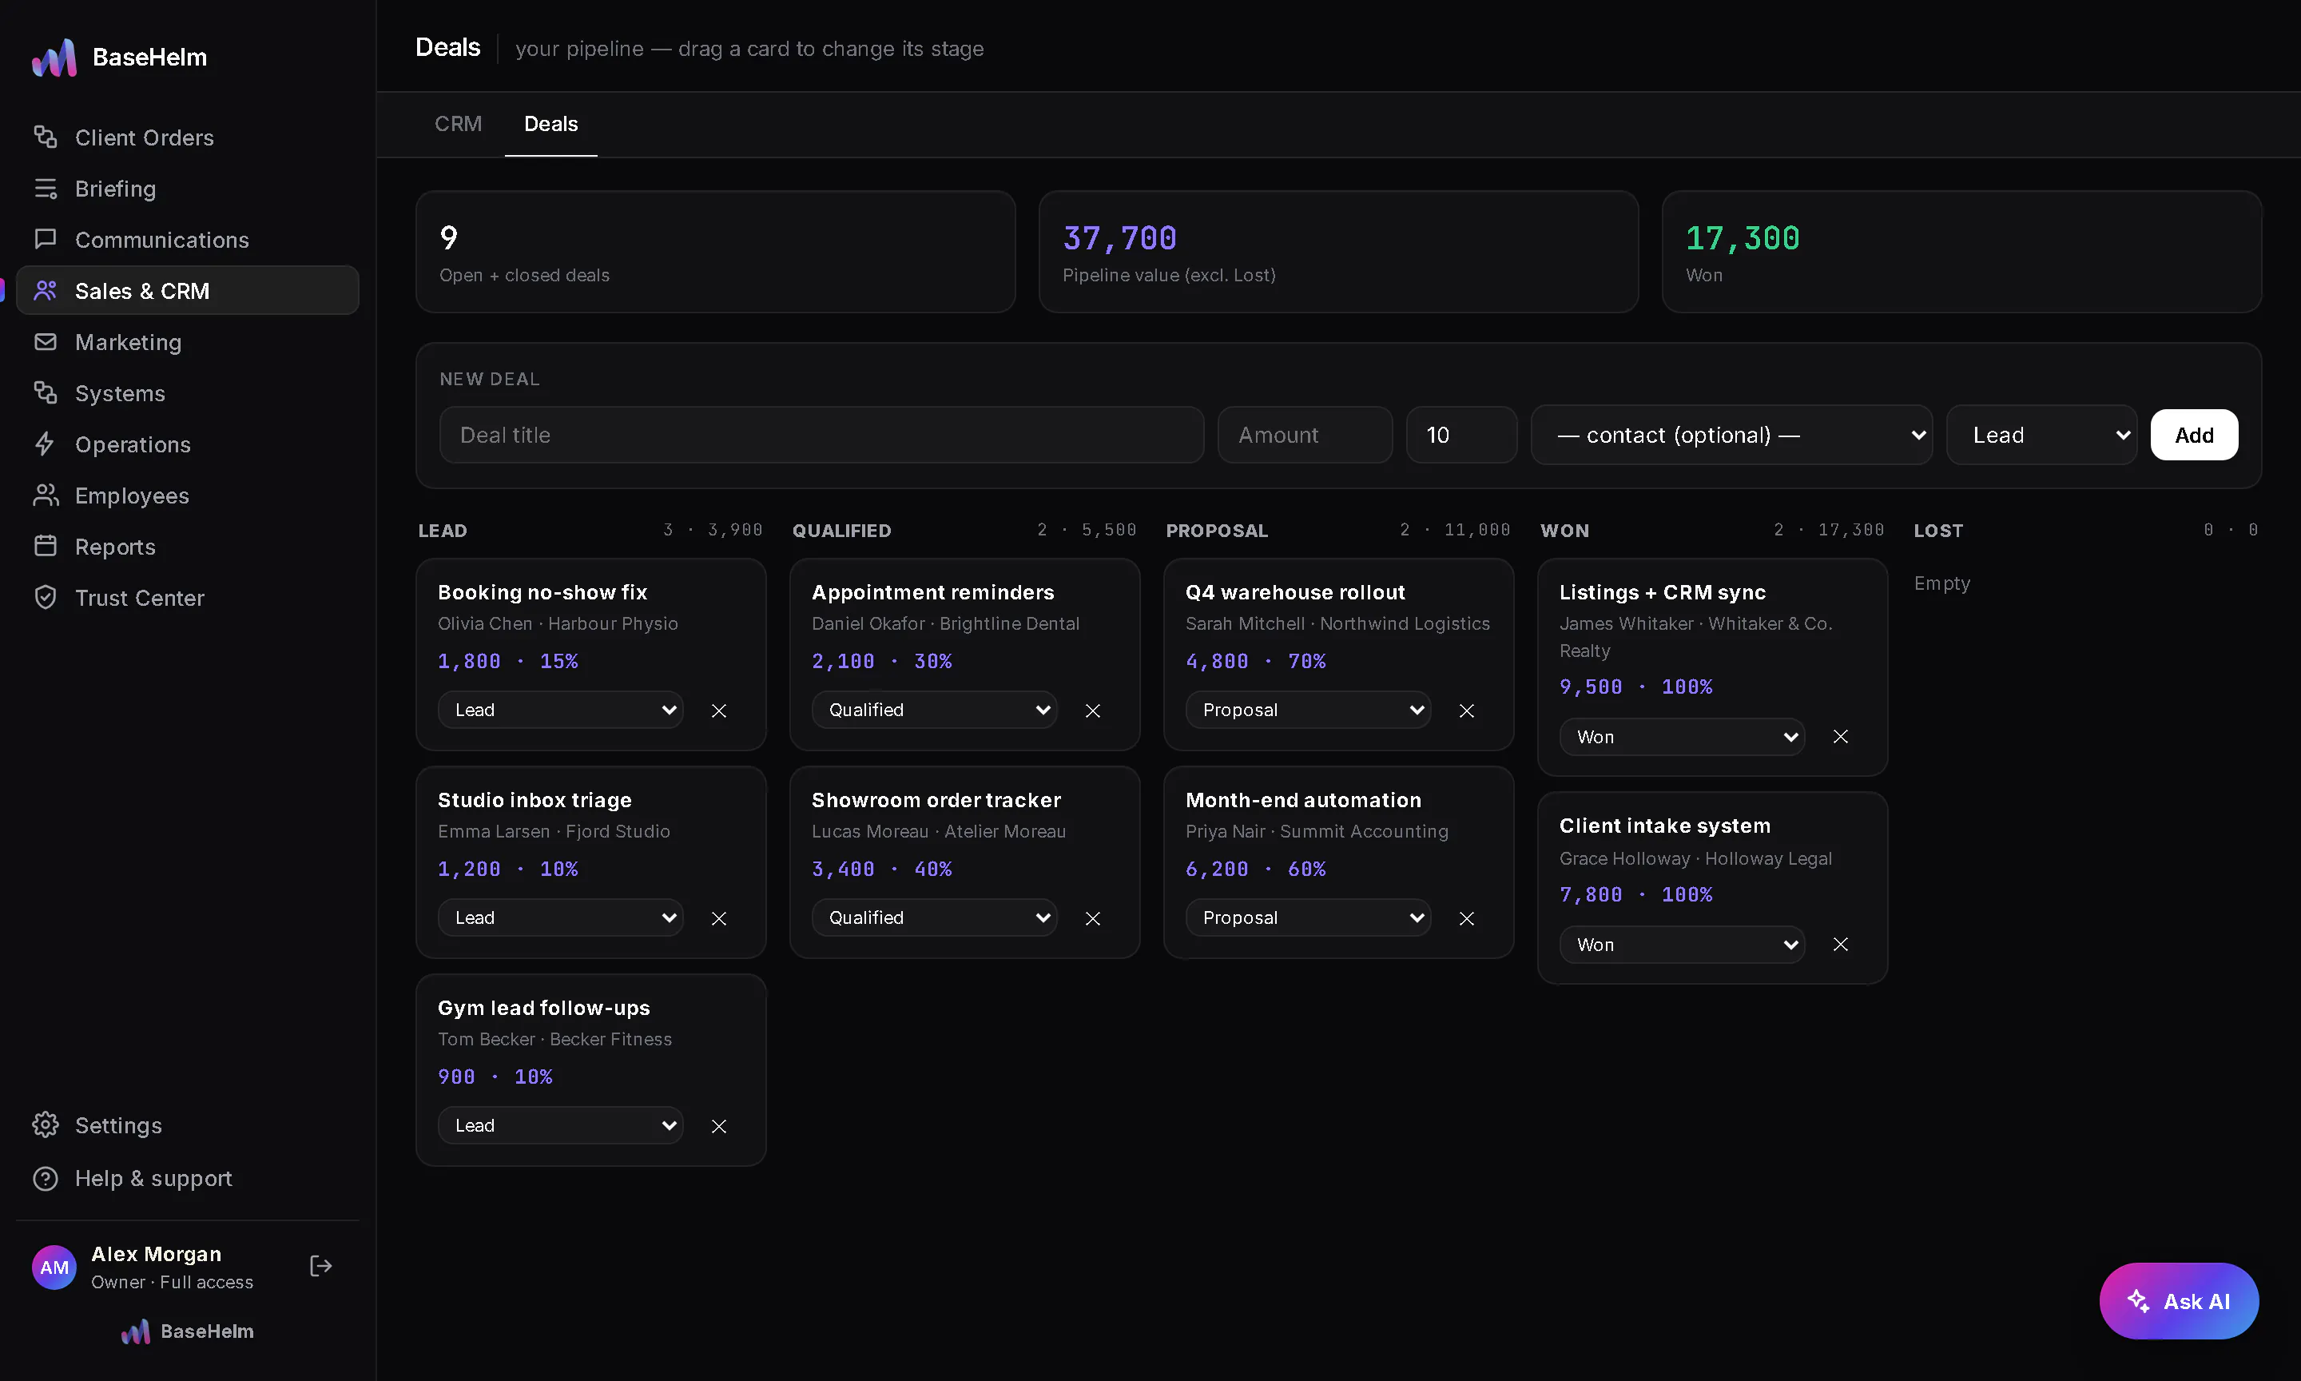2301x1381 pixels.
Task: Open Operations section
Action: [187, 445]
